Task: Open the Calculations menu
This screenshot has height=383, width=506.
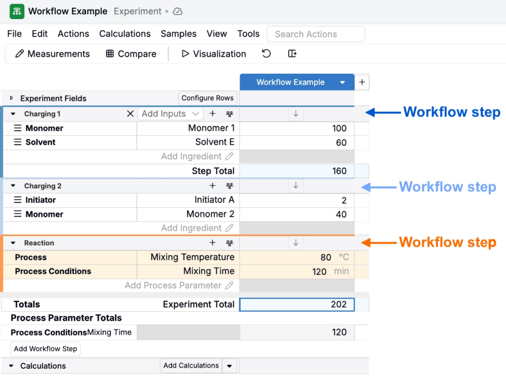Action: click(x=125, y=34)
